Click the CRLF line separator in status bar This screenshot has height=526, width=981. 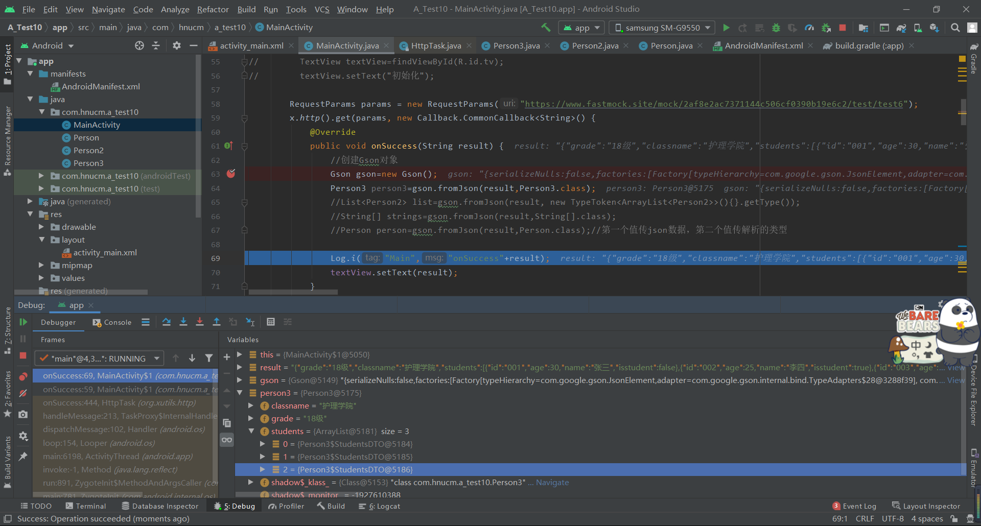click(x=865, y=518)
